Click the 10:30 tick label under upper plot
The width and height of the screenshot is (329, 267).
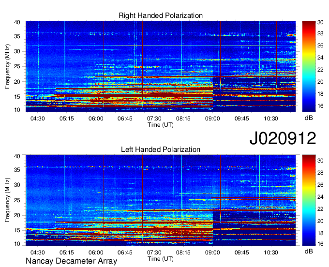(x=271, y=119)
